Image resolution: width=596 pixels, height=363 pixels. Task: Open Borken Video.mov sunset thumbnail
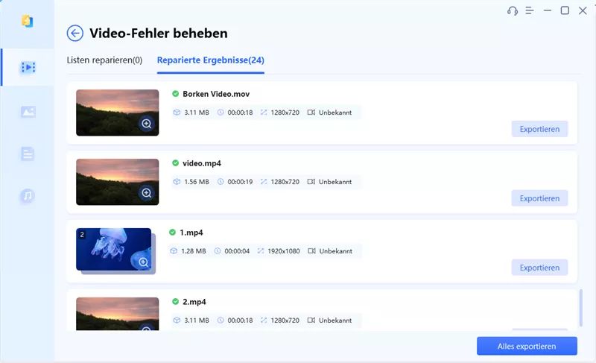coord(118,113)
